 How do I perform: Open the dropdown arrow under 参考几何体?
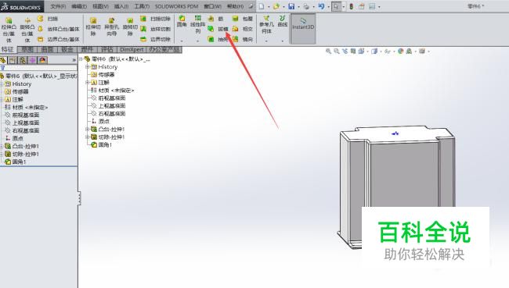266,41
